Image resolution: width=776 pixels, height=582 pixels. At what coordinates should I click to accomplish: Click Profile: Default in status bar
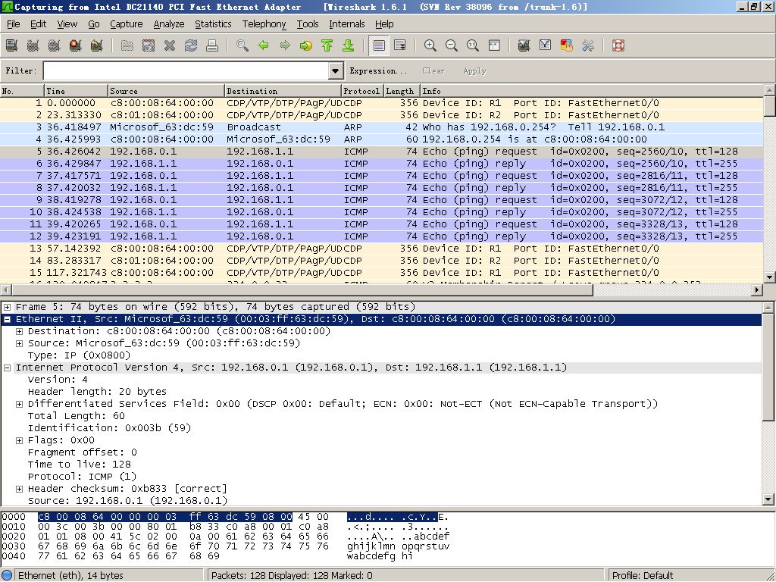coord(643,576)
